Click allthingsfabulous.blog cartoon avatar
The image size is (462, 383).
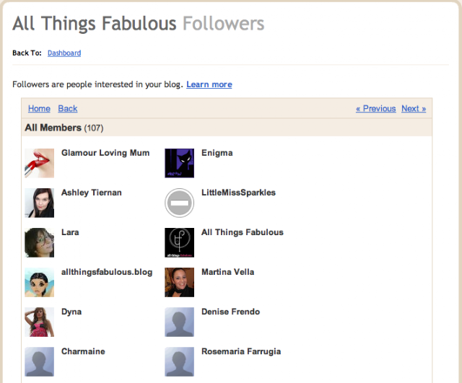tap(39, 282)
